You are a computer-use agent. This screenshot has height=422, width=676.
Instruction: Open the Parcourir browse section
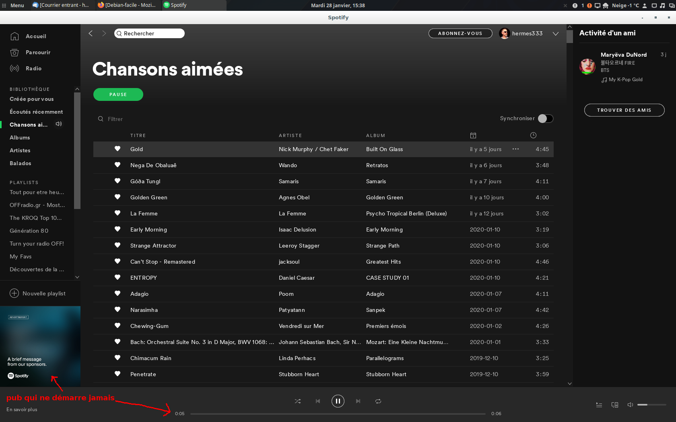point(30,52)
